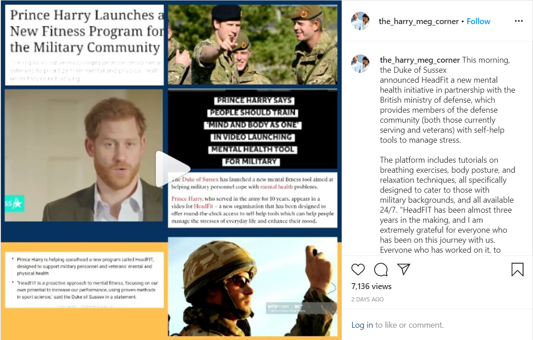Select helmeted soldier photo at bottom
The height and width of the screenshot is (340, 533).
point(252,286)
